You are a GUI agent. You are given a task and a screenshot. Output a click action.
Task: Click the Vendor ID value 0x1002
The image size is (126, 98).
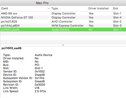[40, 71]
